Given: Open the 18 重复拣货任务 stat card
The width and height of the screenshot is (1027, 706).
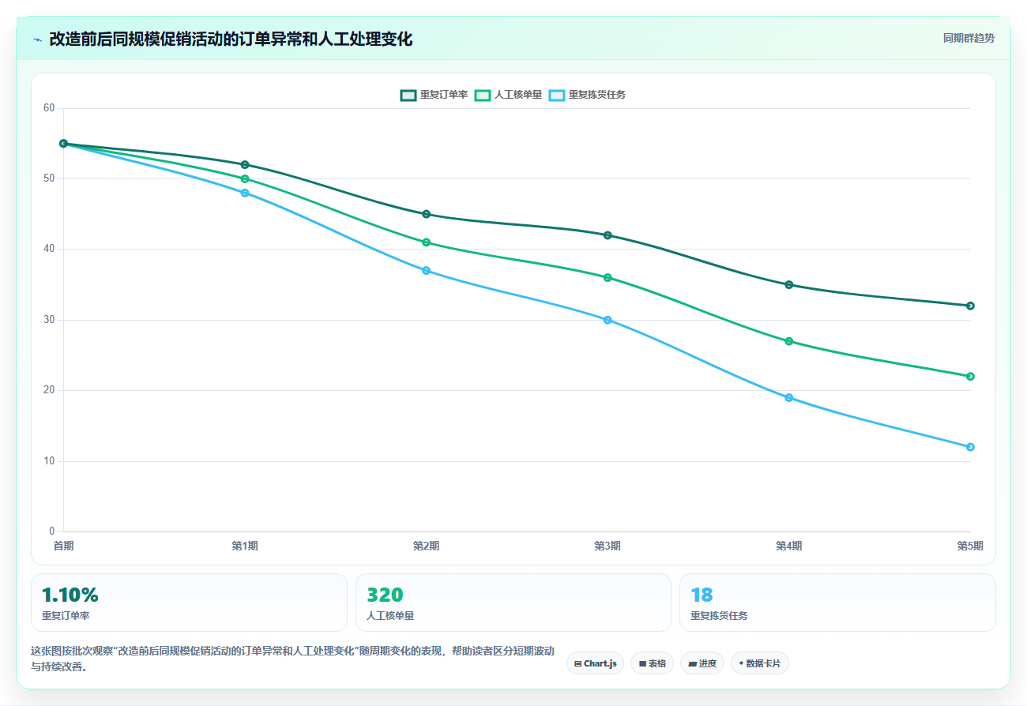Looking at the screenshot, I should pos(837,603).
